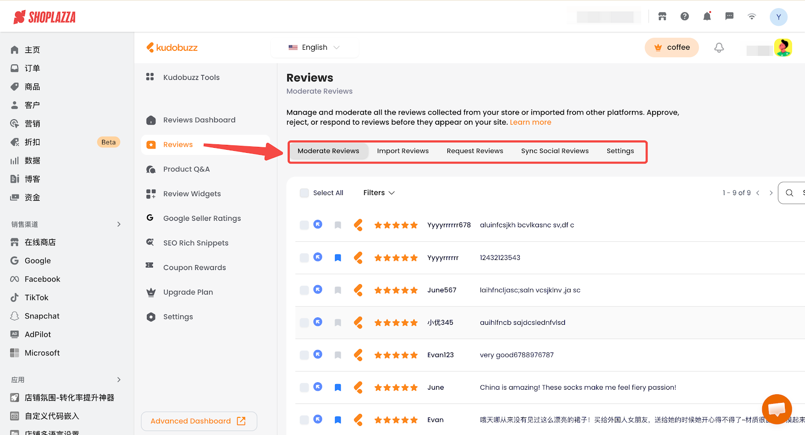Screen dimensions: 805x435
Task: Switch to the Import Reviews tab
Action: (403, 151)
